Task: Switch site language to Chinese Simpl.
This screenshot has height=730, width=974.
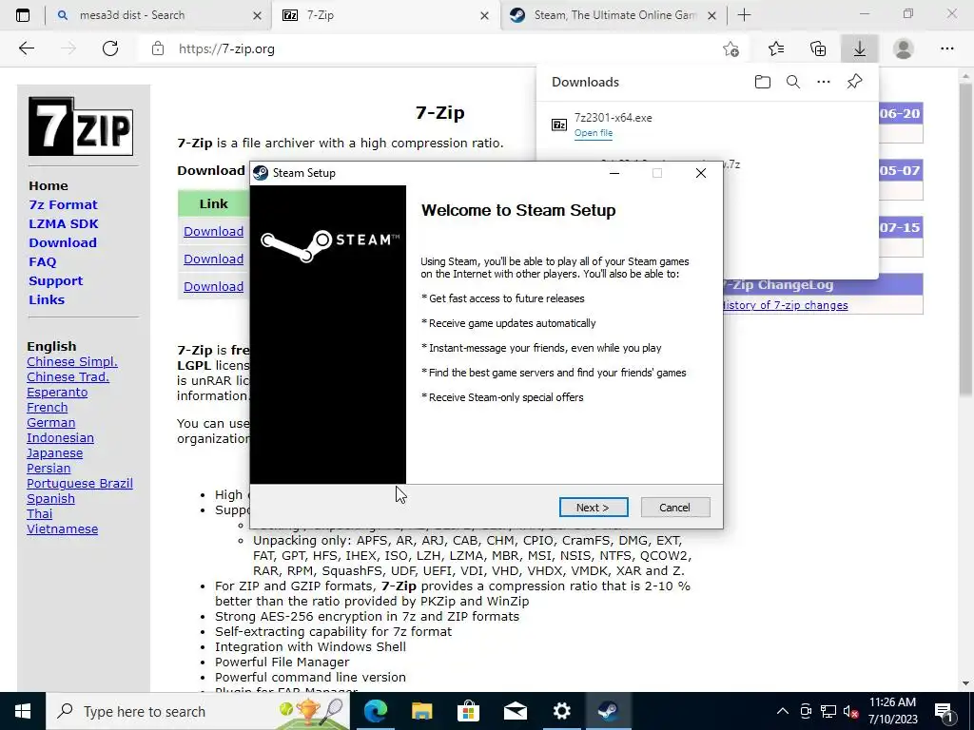Action: [x=72, y=362]
